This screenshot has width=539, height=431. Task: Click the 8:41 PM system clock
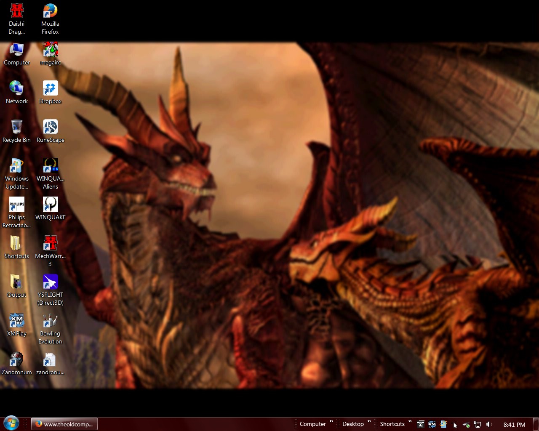[514, 425]
